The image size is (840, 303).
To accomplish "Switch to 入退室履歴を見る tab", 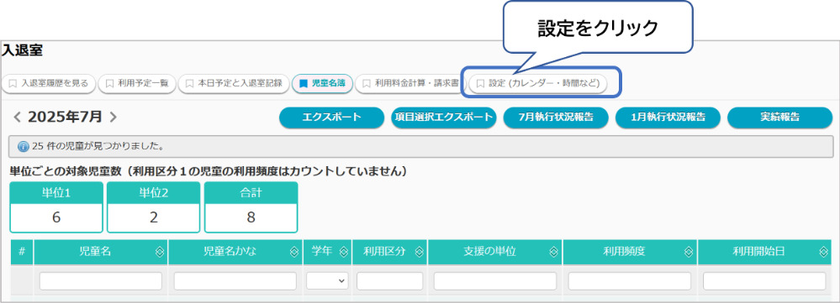I will point(49,83).
